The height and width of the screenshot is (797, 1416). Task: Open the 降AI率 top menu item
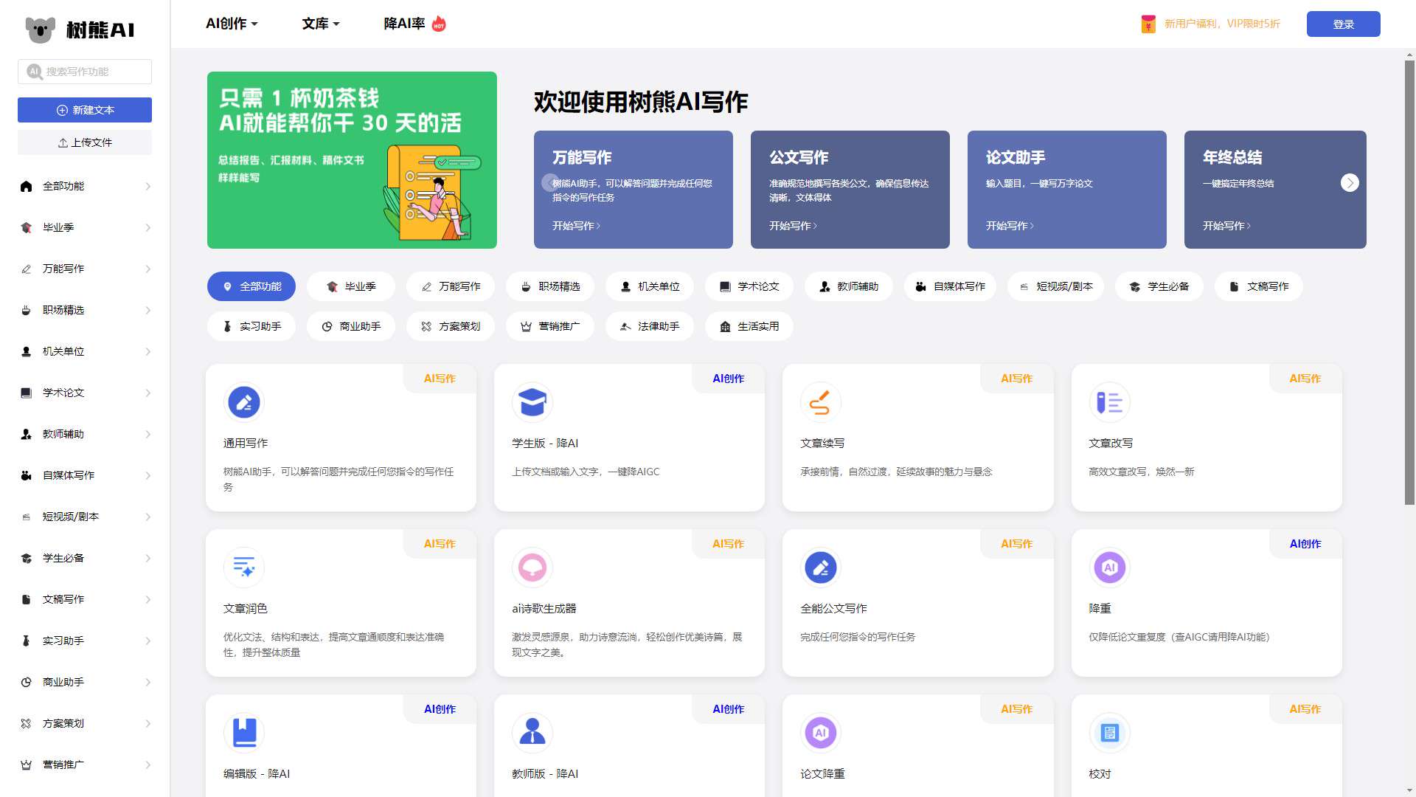coord(414,24)
